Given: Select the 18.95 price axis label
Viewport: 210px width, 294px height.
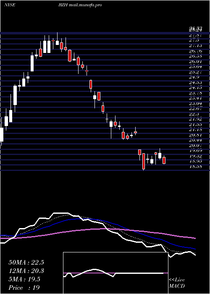Looking at the screenshot, I should (x=195, y=161).
